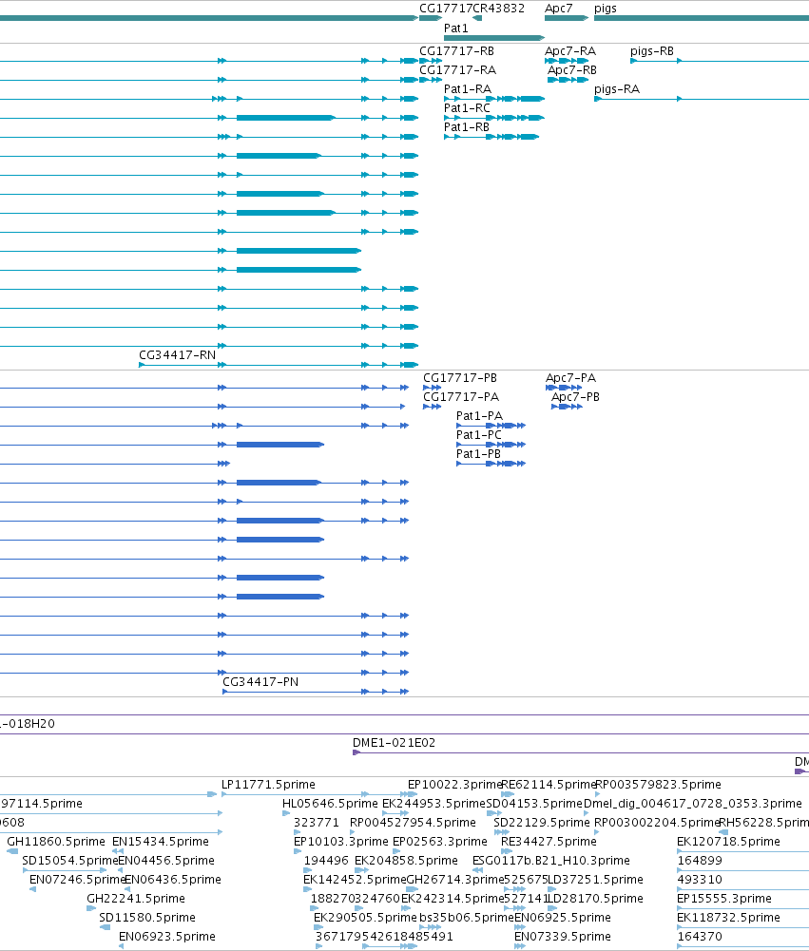Open the Pat1-RA transcript
The image size is (809, 951).
468,89
